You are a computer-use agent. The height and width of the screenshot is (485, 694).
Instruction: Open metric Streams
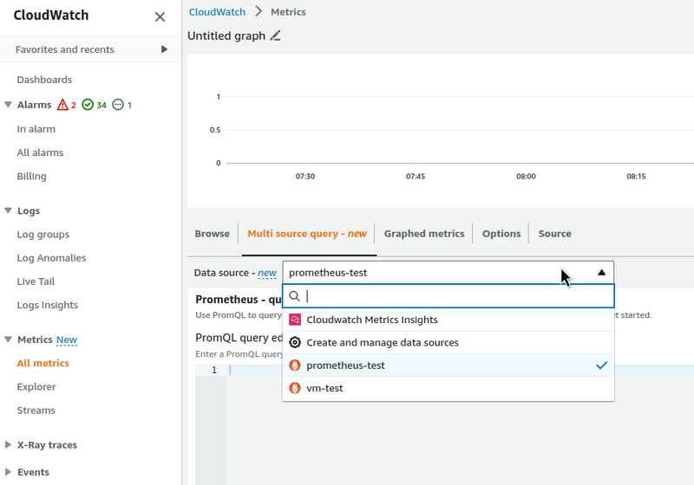point(36,410)
